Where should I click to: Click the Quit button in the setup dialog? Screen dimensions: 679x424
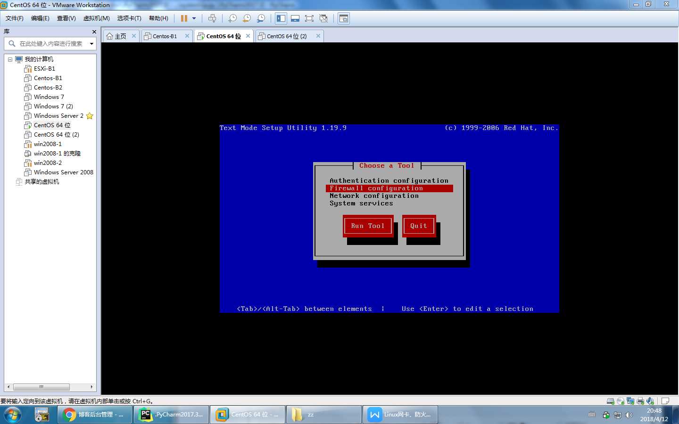coord(419,226)
